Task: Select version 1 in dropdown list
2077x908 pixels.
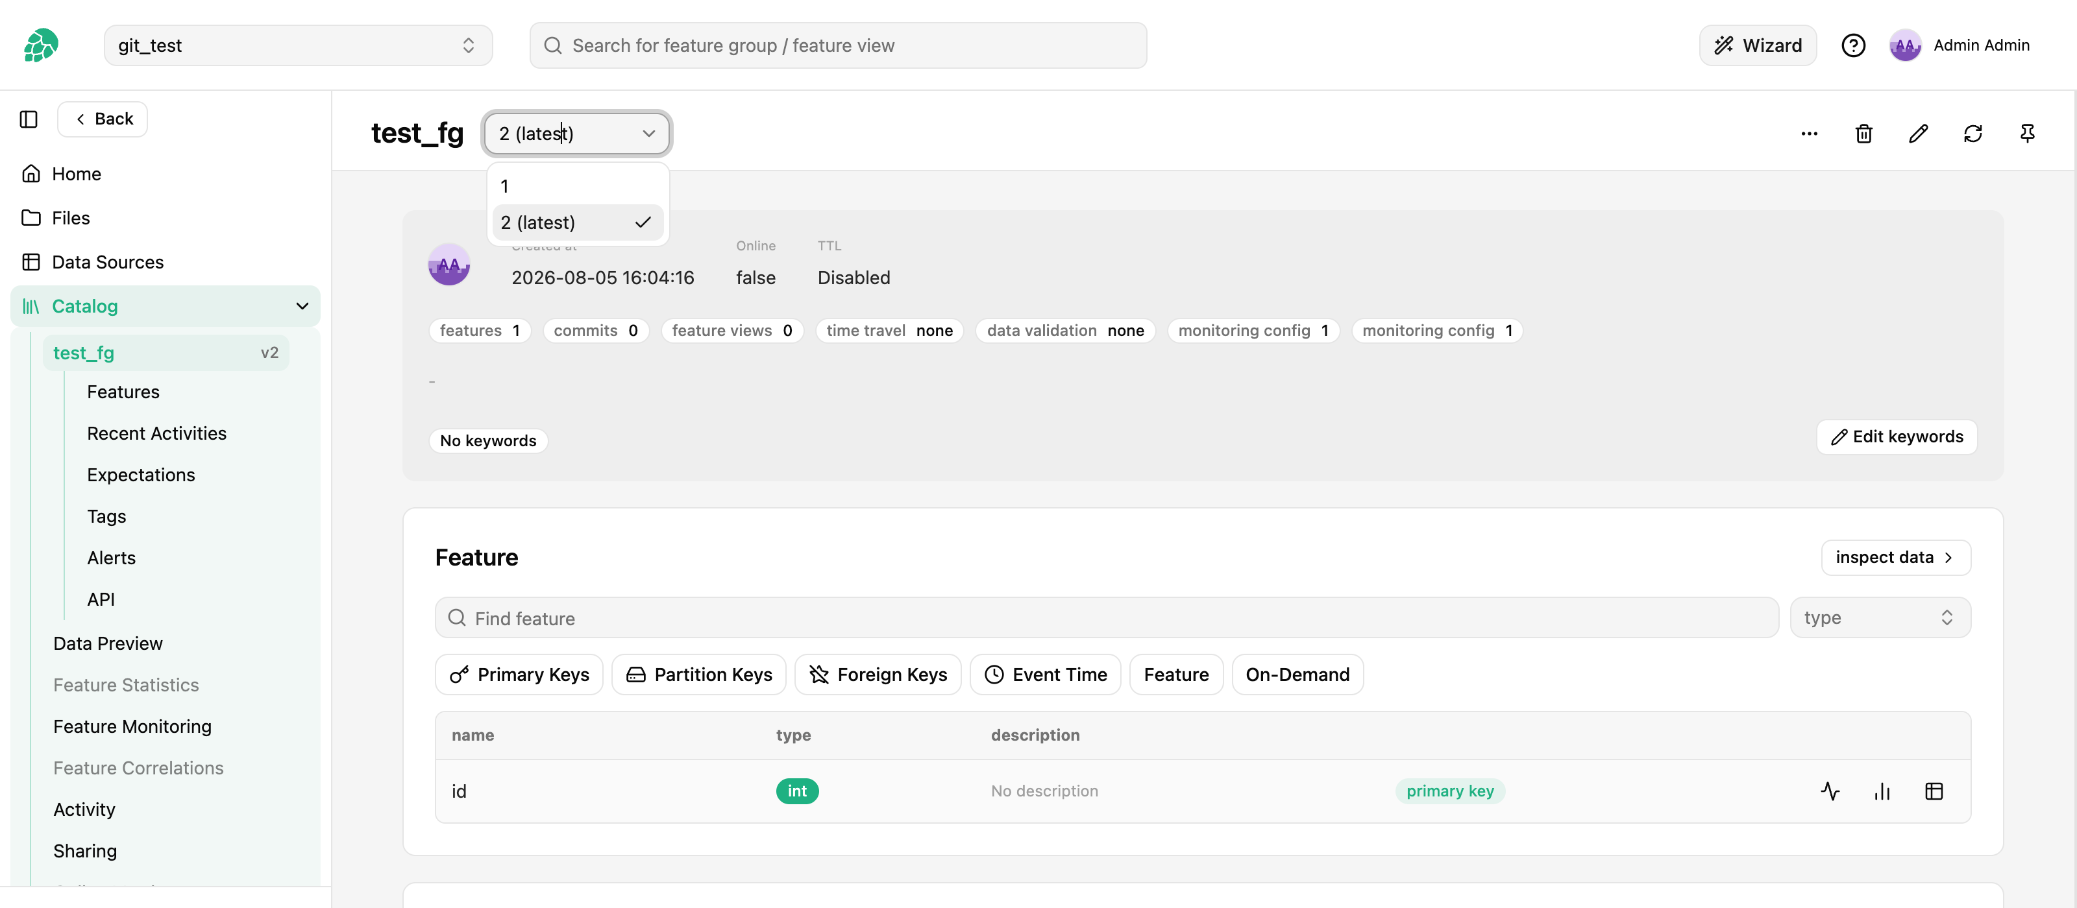Action: click(576, 186)
